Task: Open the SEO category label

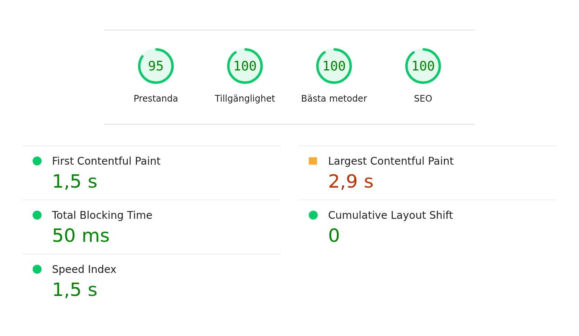Action: coord(423,99)
